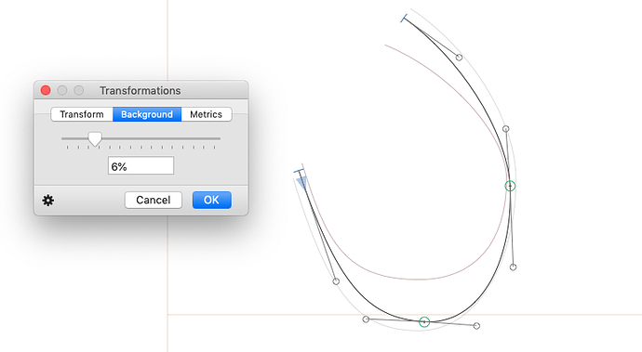642x352 pixels.
Task: Select the handle right of the bottom green node
Action: (476, 326)
